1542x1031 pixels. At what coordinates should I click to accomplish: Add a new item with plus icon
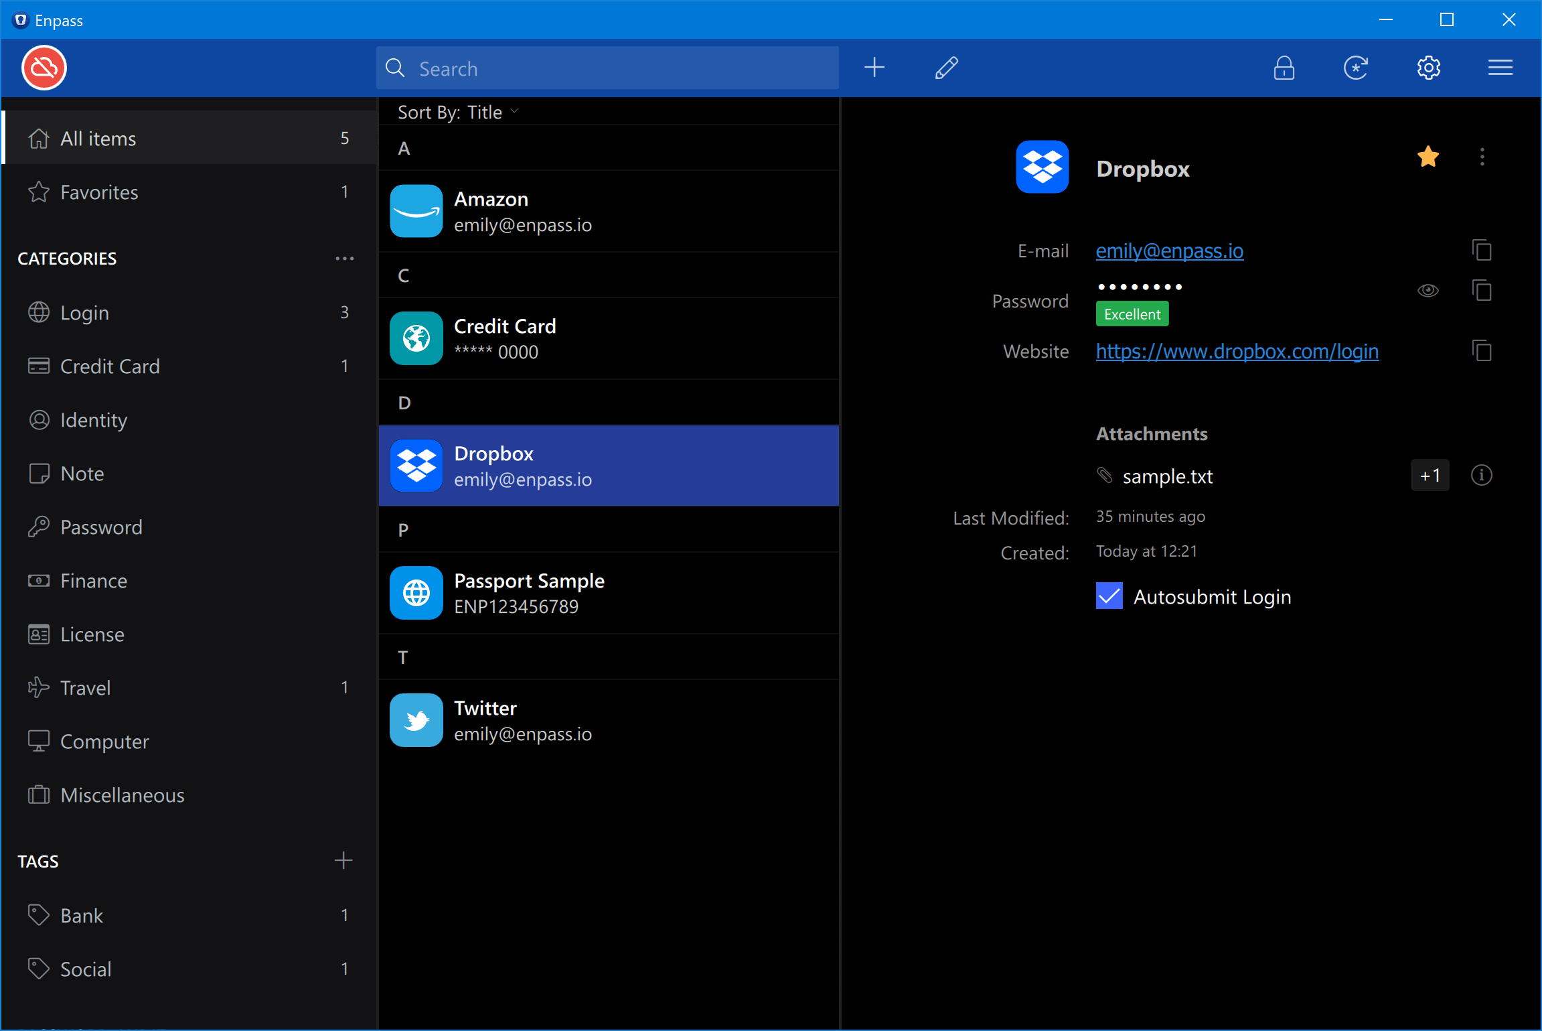click(874, 68)
